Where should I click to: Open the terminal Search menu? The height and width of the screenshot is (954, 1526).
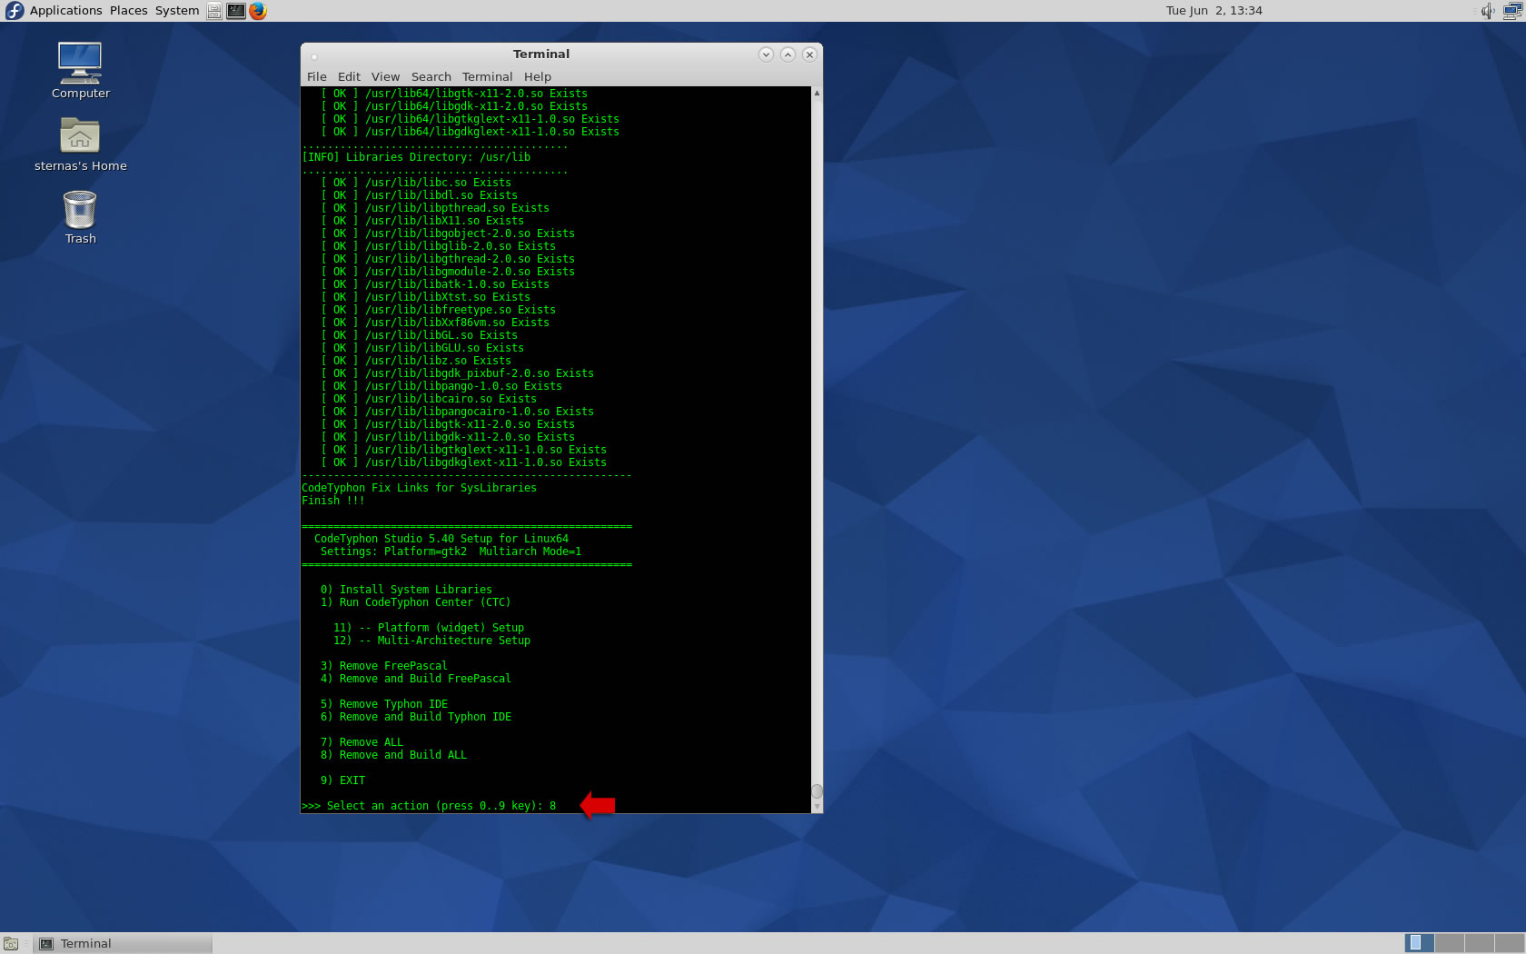tap(431, 77)
